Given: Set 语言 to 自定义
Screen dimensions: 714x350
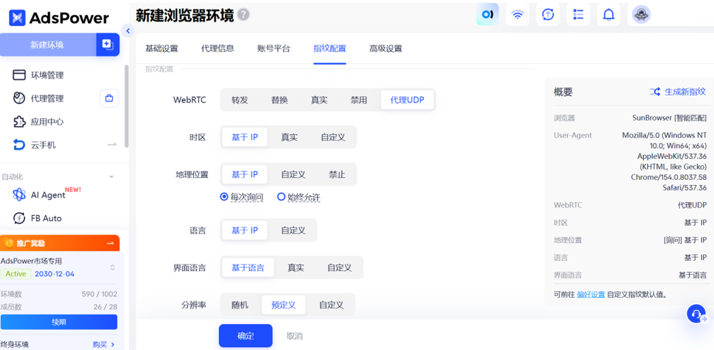Looking at the screenshot, I should [293, 230].
